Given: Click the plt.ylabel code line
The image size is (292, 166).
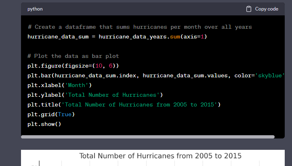Looking at the screenshot, I should tap(95, 95).
